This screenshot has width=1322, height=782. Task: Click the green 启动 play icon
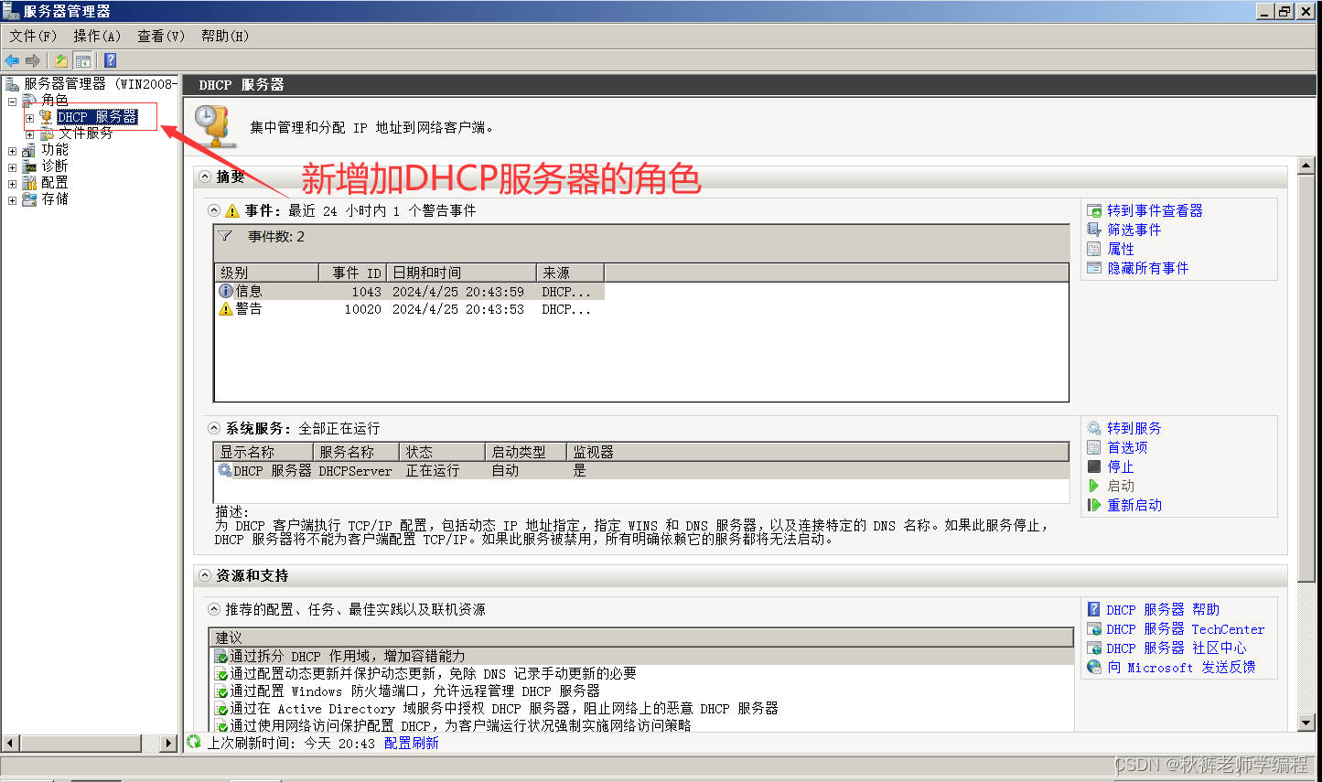[x=1093, y=486]
